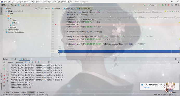
Task: Open the inspections widget showing 2 warnings
Action: click(170, 12)
